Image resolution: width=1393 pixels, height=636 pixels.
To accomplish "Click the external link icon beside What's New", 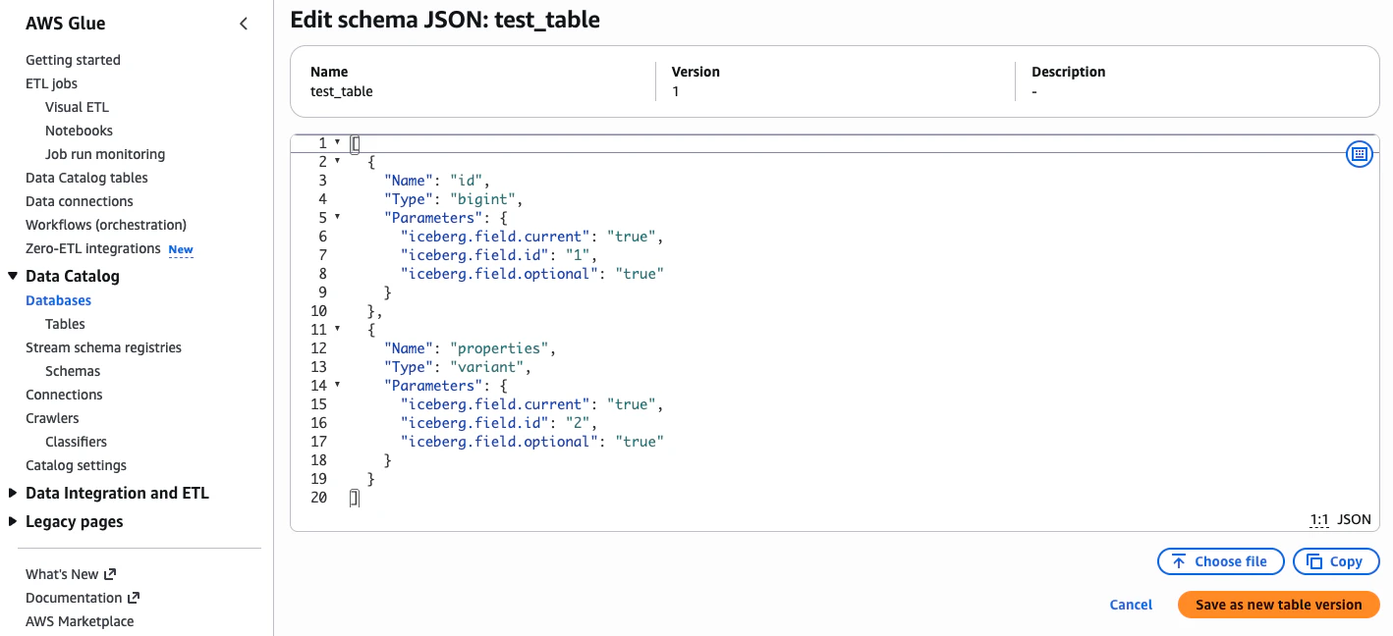I will point(110,574).
